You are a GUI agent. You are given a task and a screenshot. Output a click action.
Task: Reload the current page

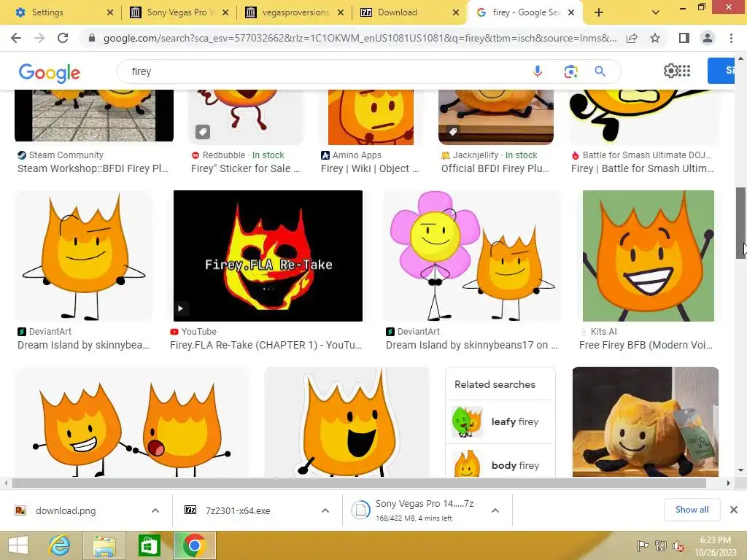tap(63, 38)
